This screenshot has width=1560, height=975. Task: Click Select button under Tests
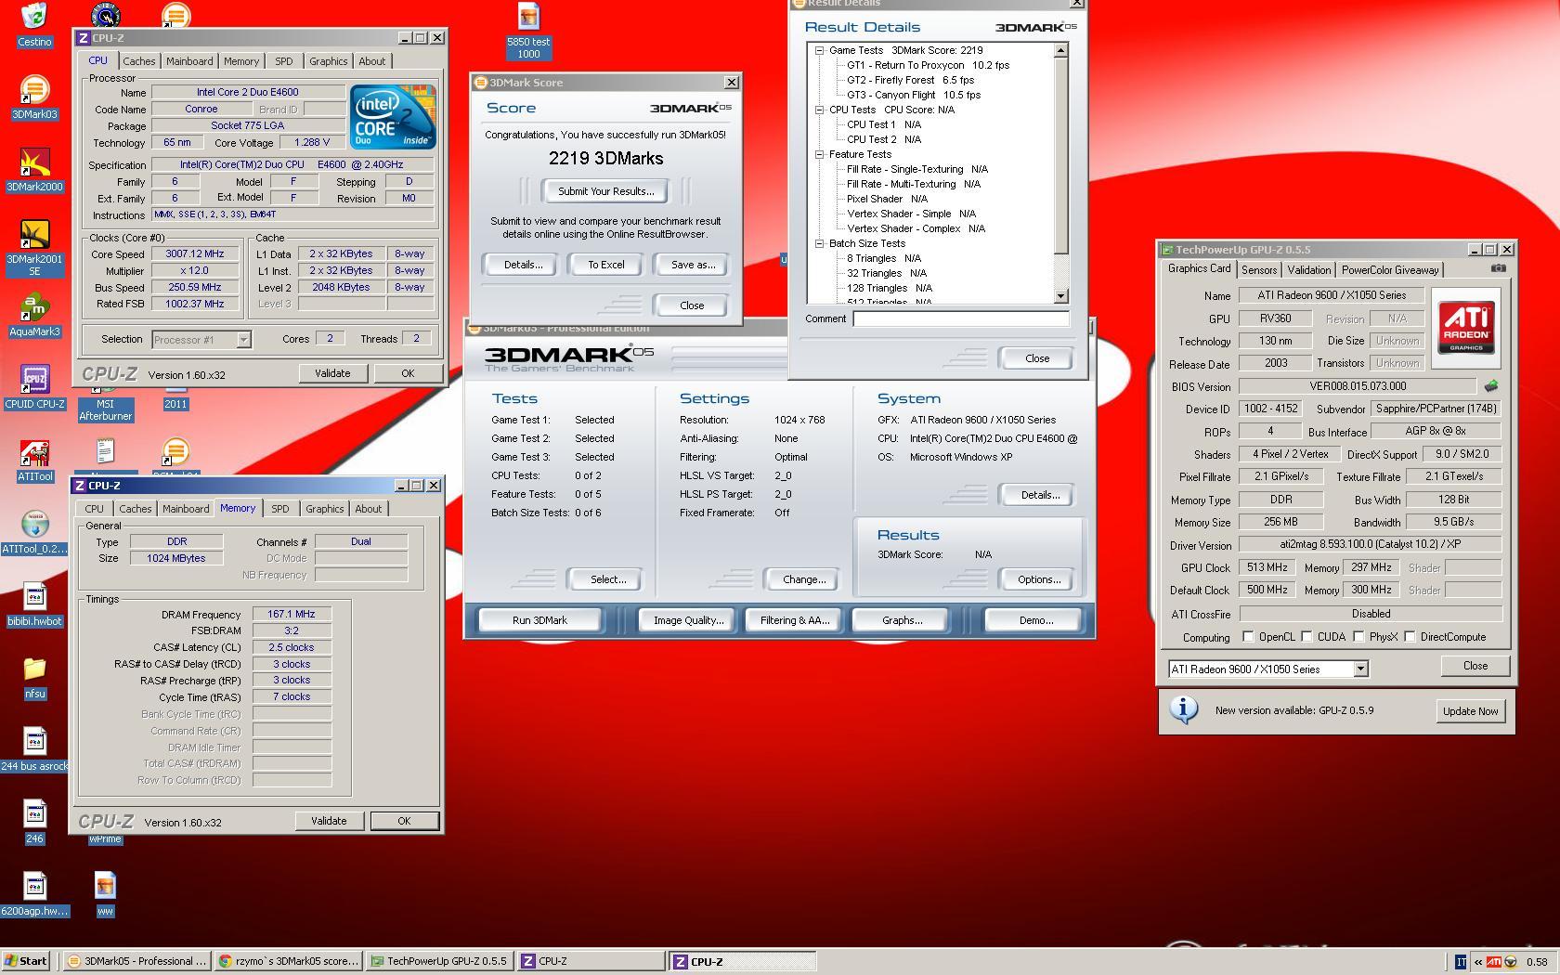point(607,579)
